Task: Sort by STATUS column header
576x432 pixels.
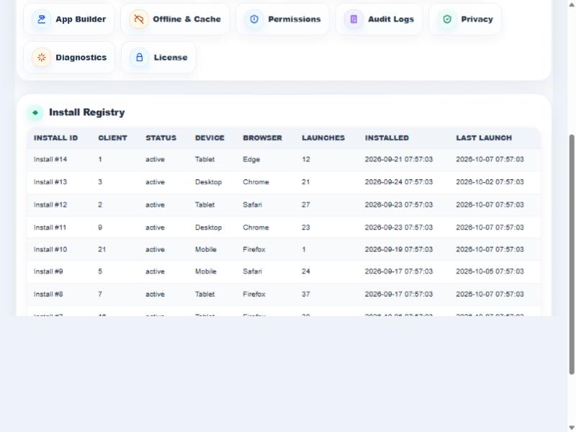Action: click(161, 138)
